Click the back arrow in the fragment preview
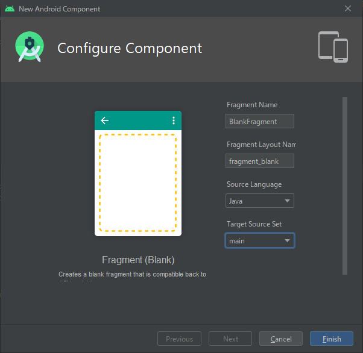 pos(105,120)
